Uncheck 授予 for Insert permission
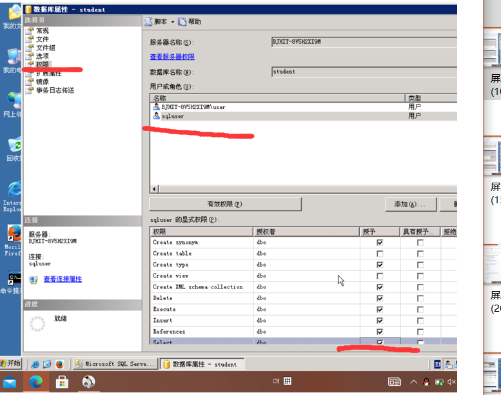 click(380, 321)
